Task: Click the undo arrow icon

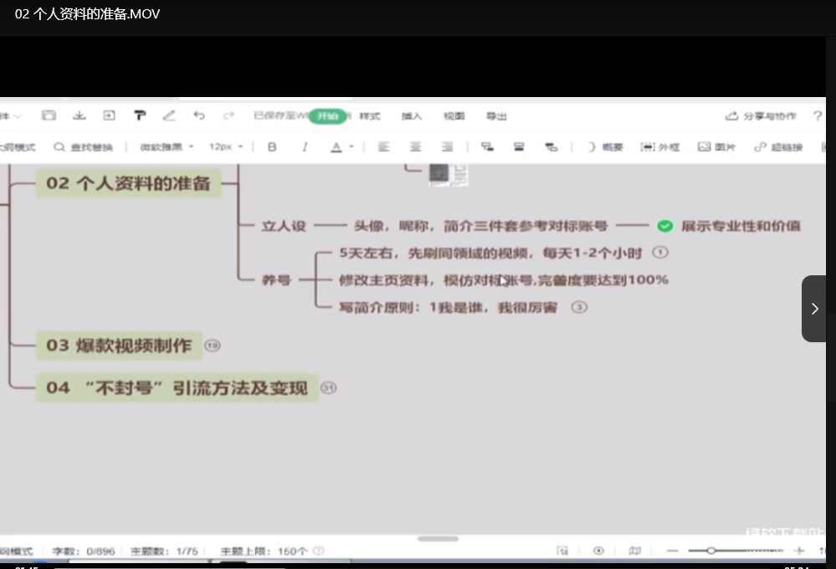Action: (x=198, y=115)
